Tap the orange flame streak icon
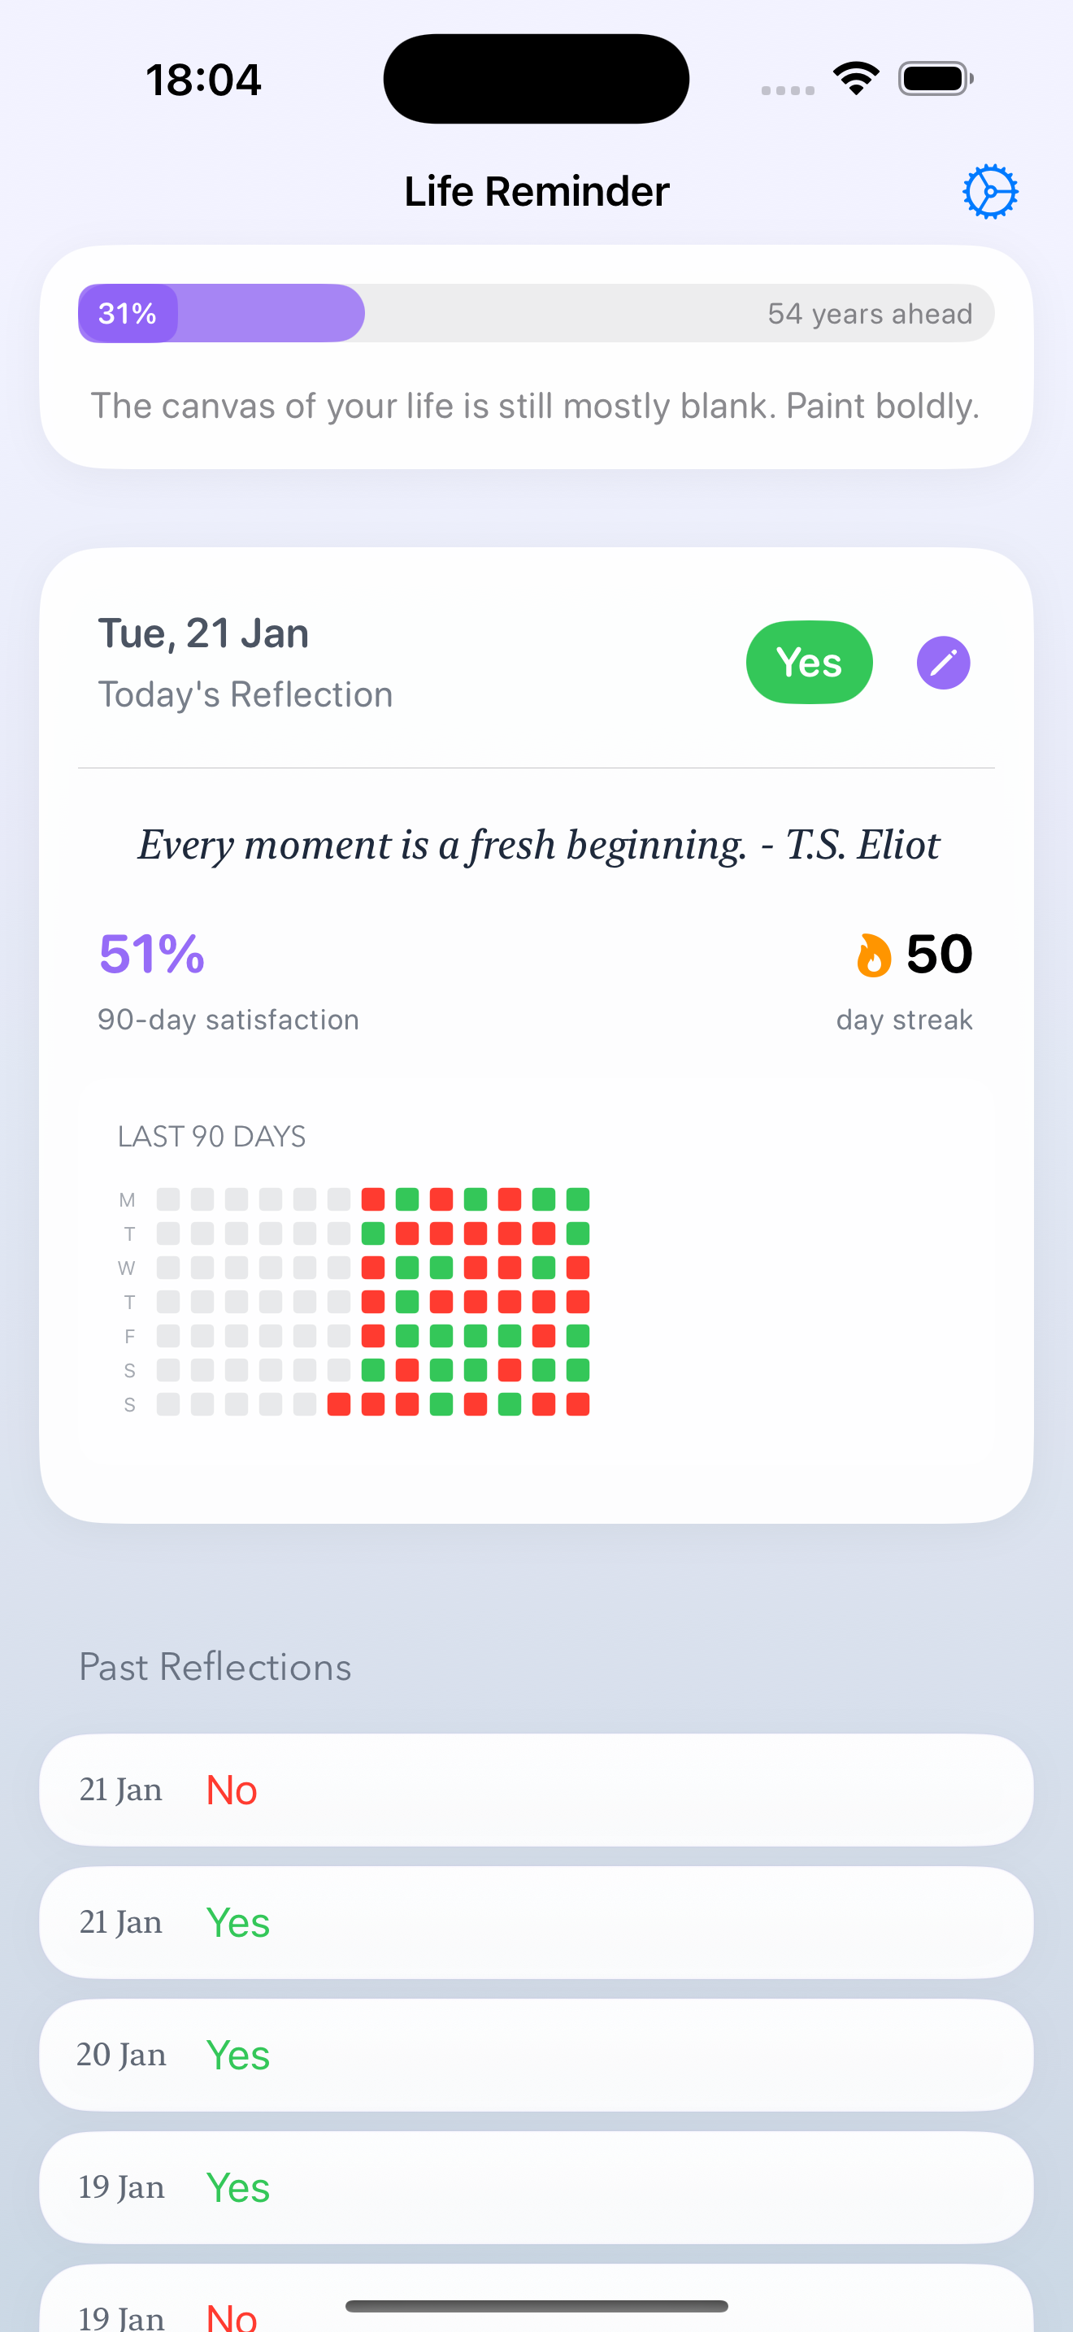Viewport: 1073px width, 2332px height. click(x=873, y=955)
